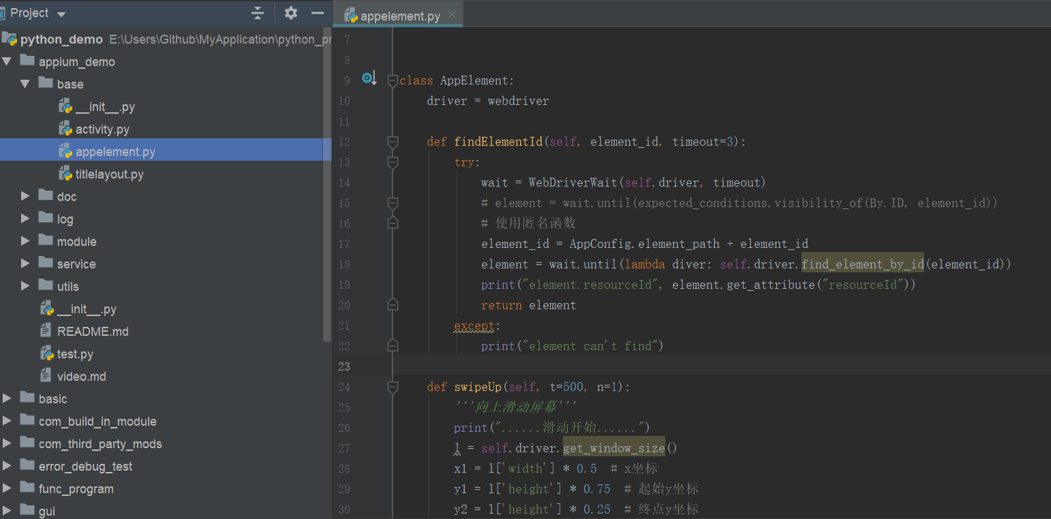Fold the try block at line 13

click(393, 162)
